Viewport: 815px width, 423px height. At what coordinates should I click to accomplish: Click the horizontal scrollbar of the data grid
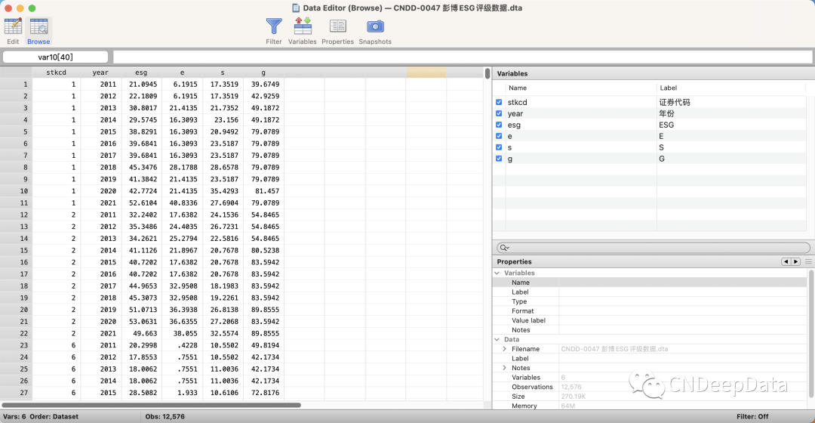(151, 405)
